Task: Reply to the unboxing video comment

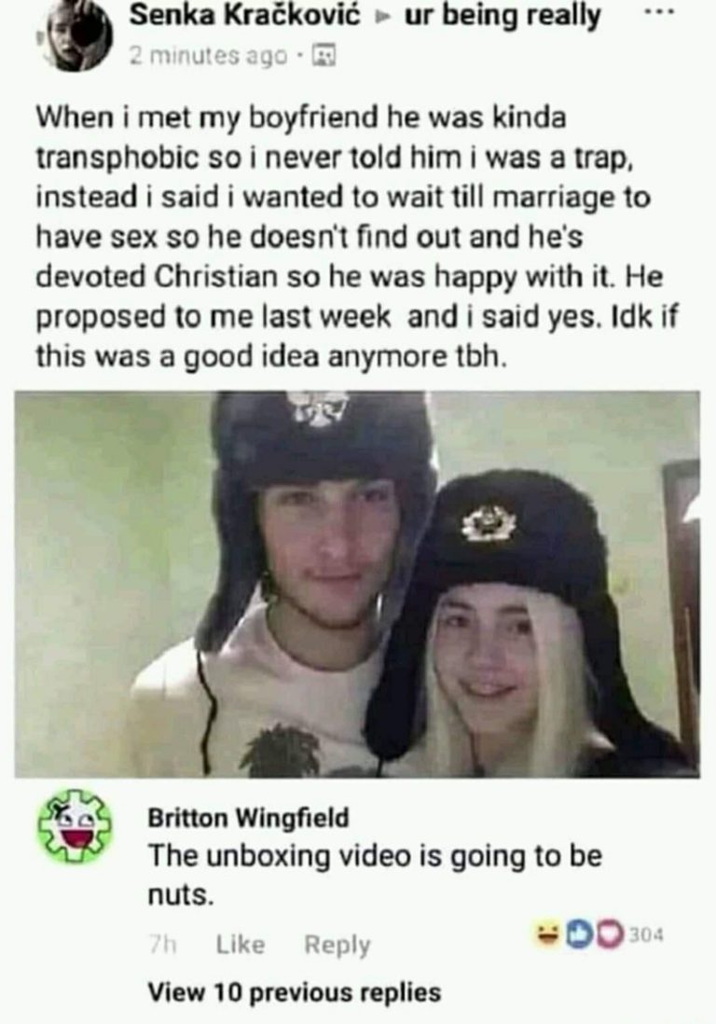Action: [x=337, y=945]
